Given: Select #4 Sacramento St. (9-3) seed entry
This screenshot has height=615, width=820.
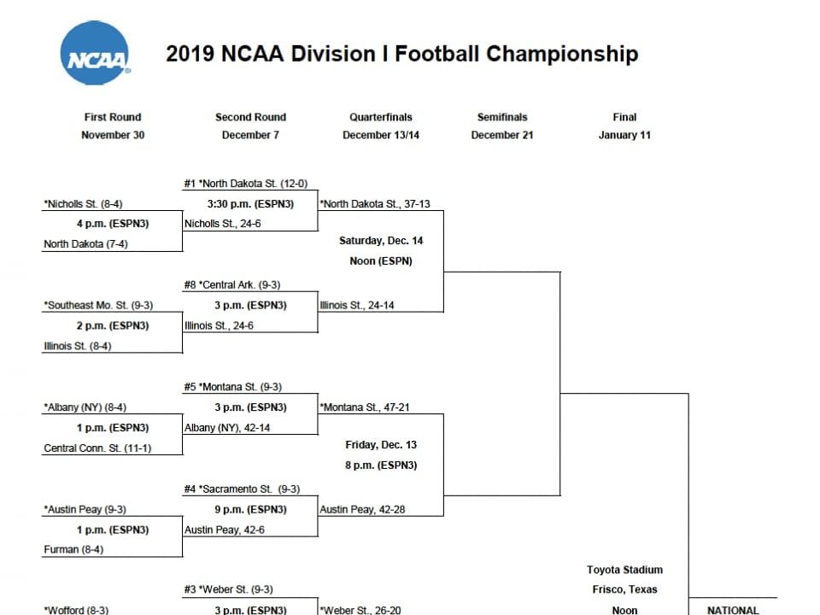Looking at the screenshot, I should [242, 489].
